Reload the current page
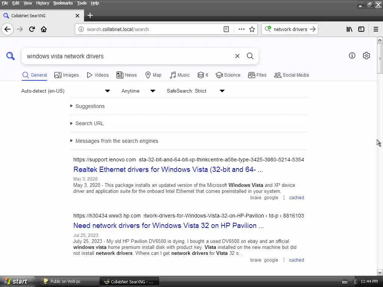This screenshot has height=287, width=383. 32,29
